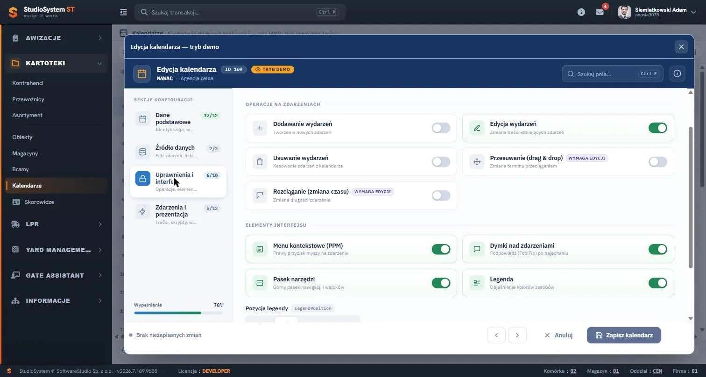Disable the Legenda toggle

[x=658, y=283]
